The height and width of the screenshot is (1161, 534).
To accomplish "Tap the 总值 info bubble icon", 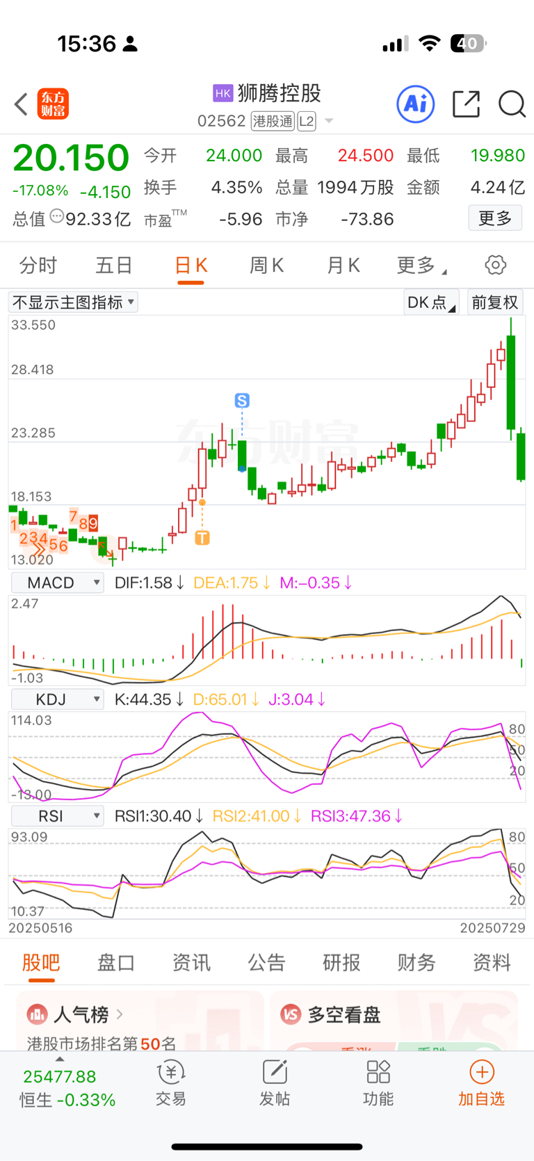I will [x=56, y=217].
